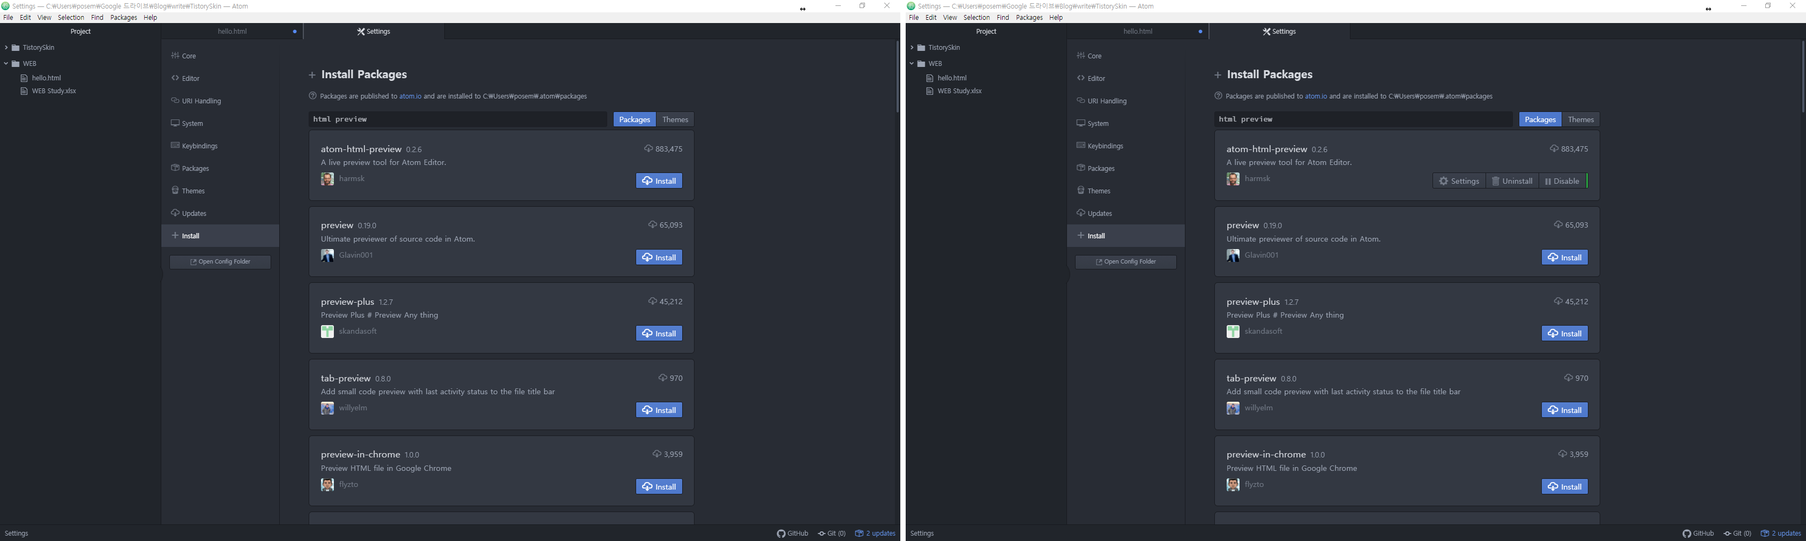Switch to hello.html tab in left window
Image resolution: width=1806 pixels, height=541 pixels.
[232, 32]
